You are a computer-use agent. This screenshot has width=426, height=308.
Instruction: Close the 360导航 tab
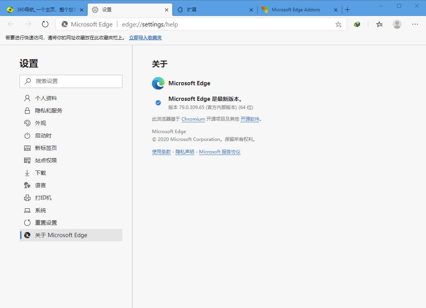pyautogui.click(x=81, y=10)
